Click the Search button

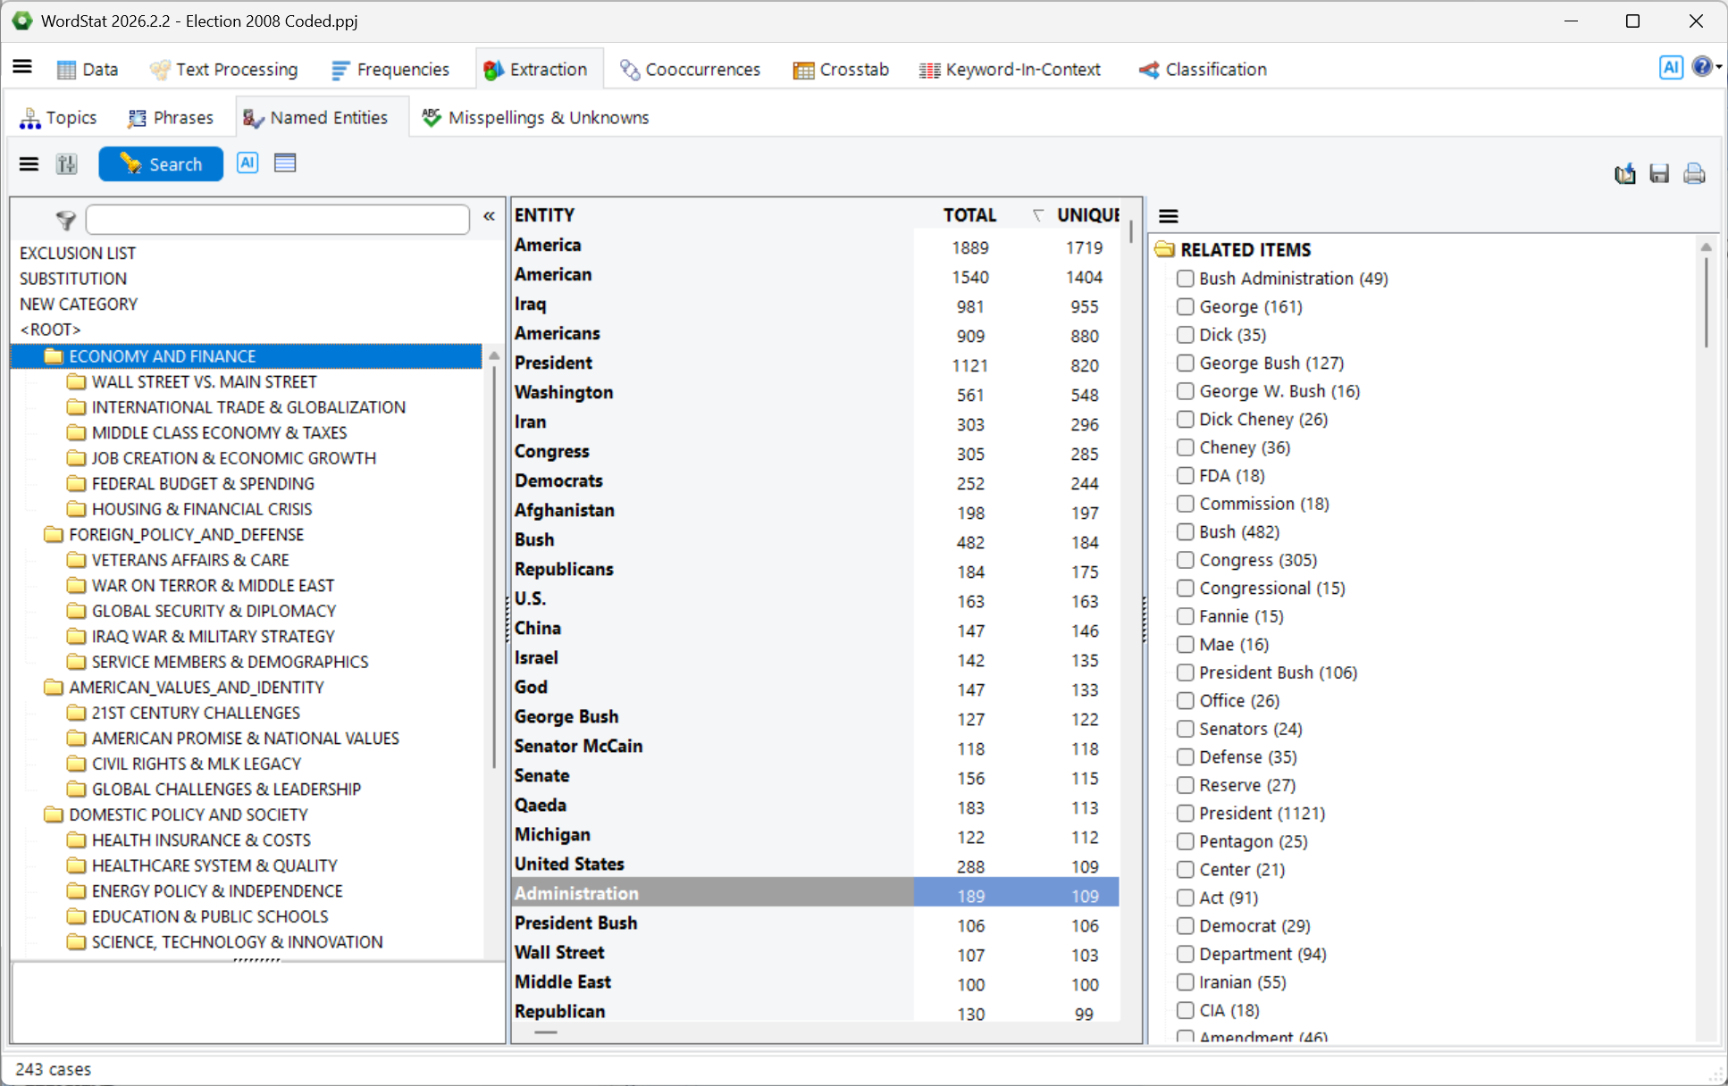pyautogui.click(x=161, y=164)
